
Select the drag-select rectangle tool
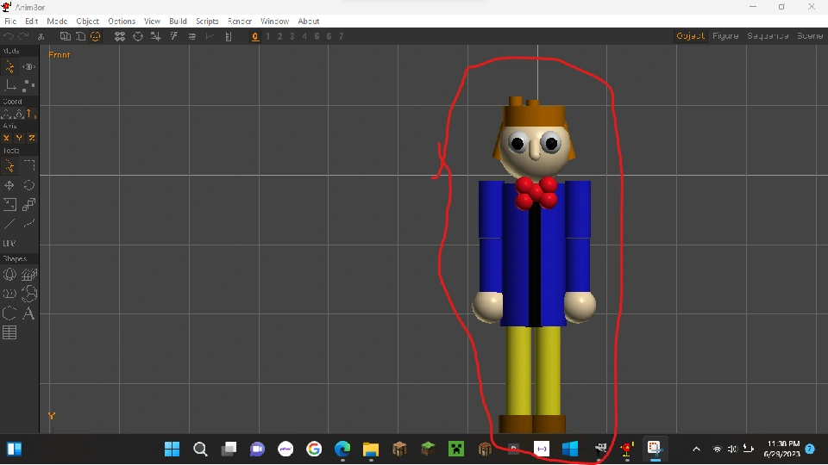coord(28,165)
